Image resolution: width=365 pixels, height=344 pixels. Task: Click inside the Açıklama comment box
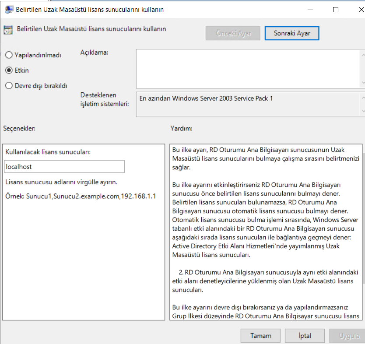click(248, 69)
